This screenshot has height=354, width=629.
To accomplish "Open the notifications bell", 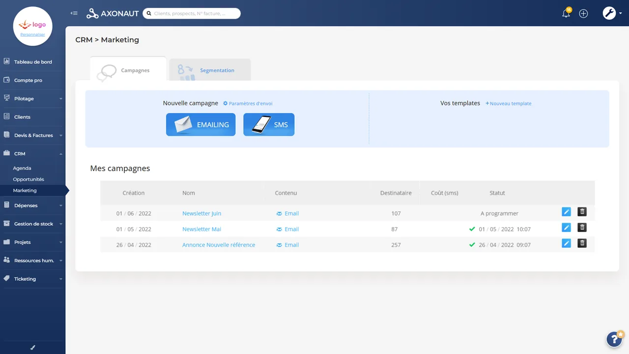I will pos(566,13).
